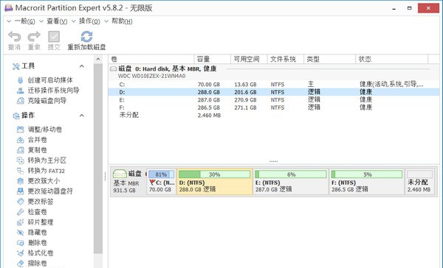Click the 调整/移动卷 link text

[x=44, y=130]
